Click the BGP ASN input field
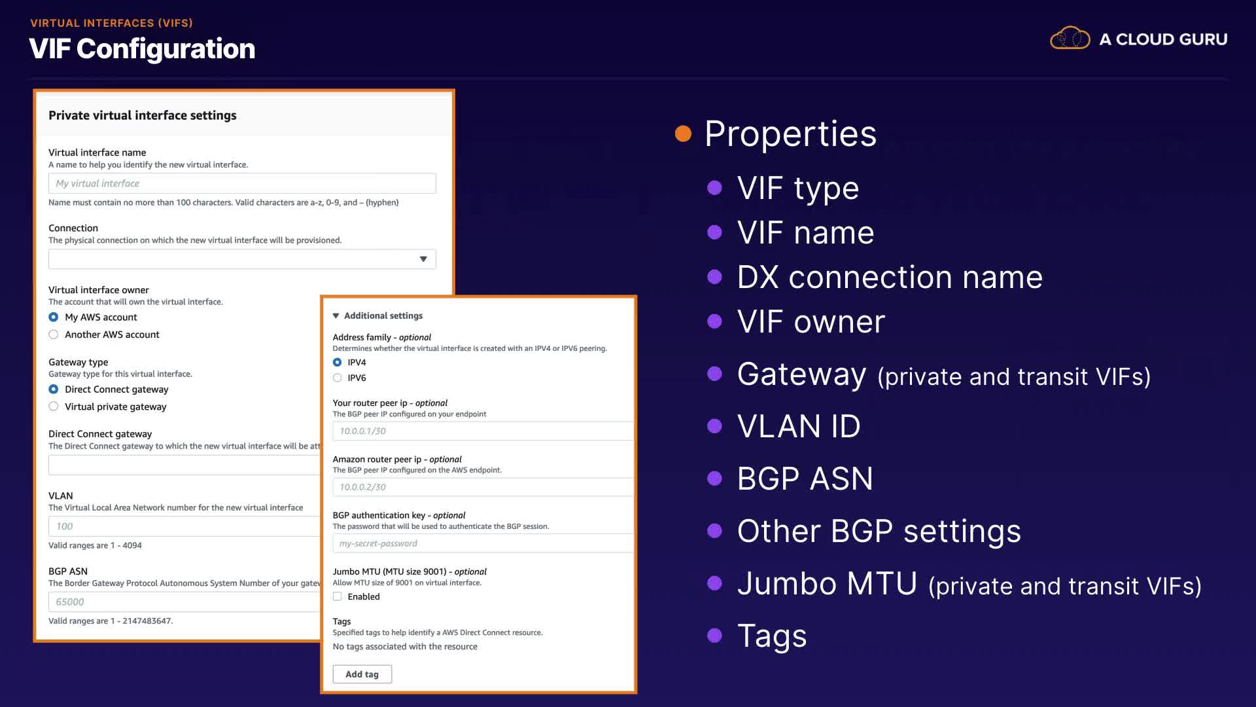 [x=183, y=602]
